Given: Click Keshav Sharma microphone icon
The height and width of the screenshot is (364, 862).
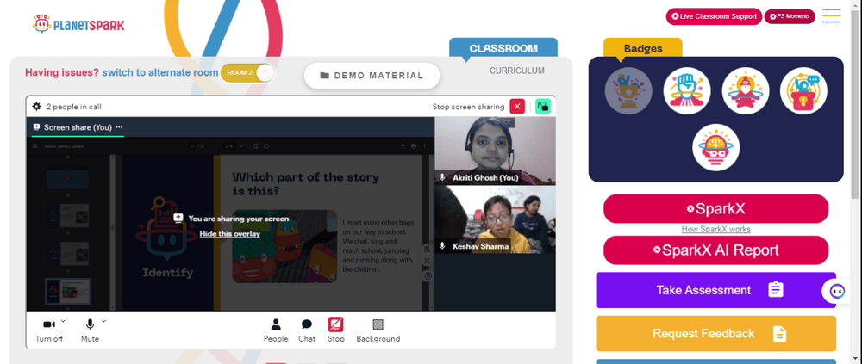Looking at the screenshot, I should pos(442,246).
